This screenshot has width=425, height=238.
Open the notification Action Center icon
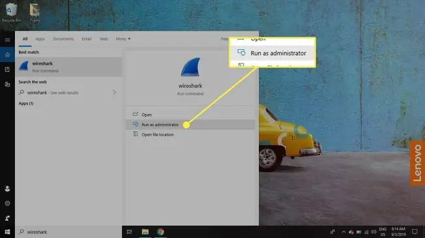(415, 231)
